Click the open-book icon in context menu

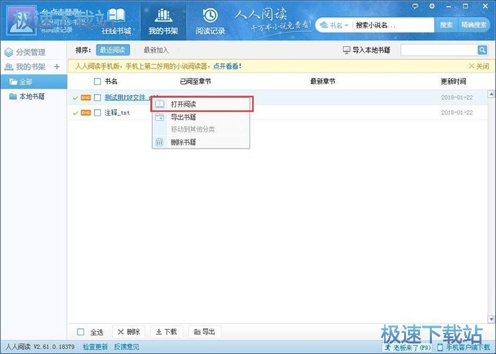point(160,104)
